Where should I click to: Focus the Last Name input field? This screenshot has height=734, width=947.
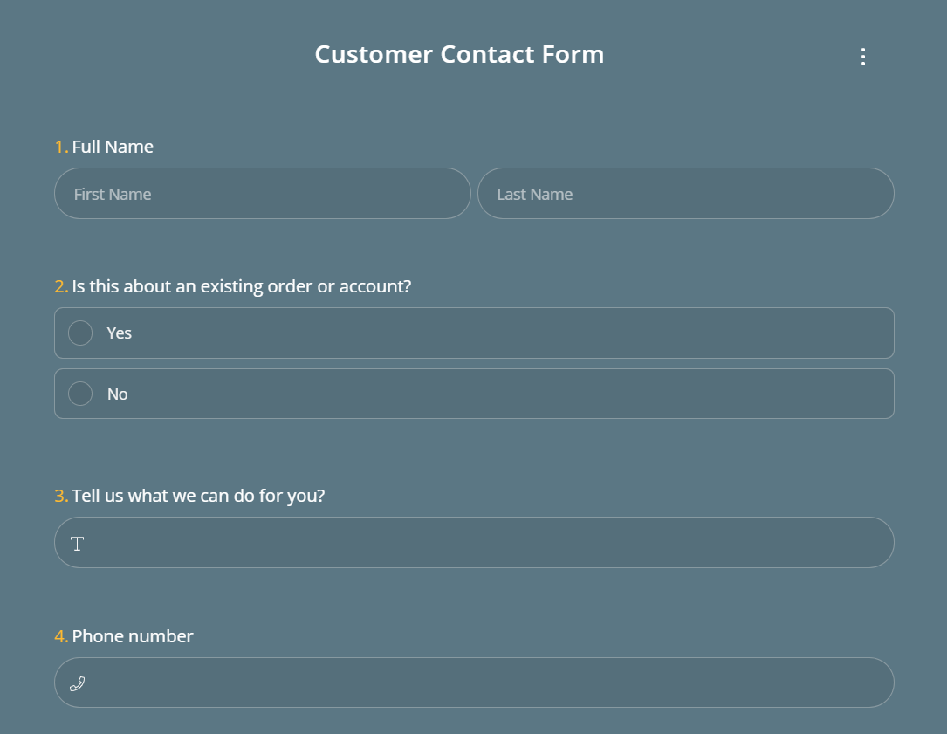pyautogui.click(x=685, y=193)
